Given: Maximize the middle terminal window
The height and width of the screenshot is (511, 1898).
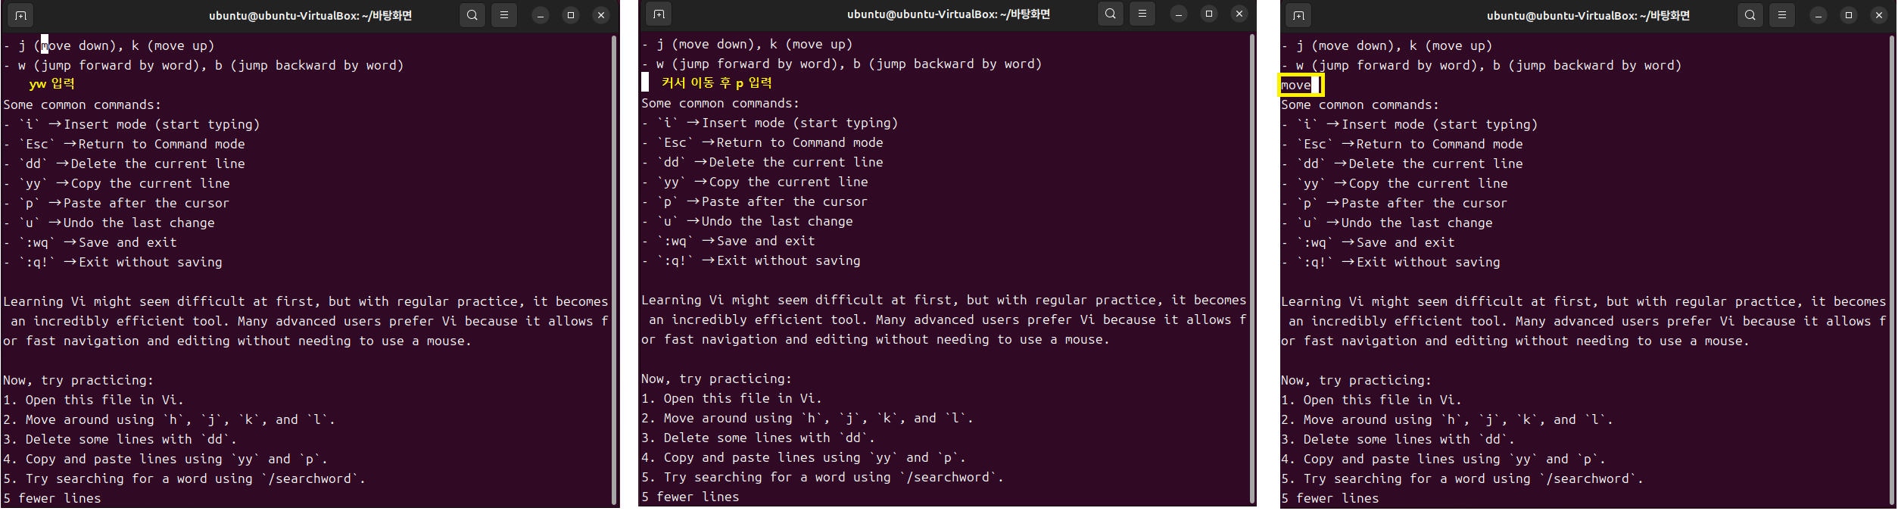Looking at the screenshot, I should 1209,14.
